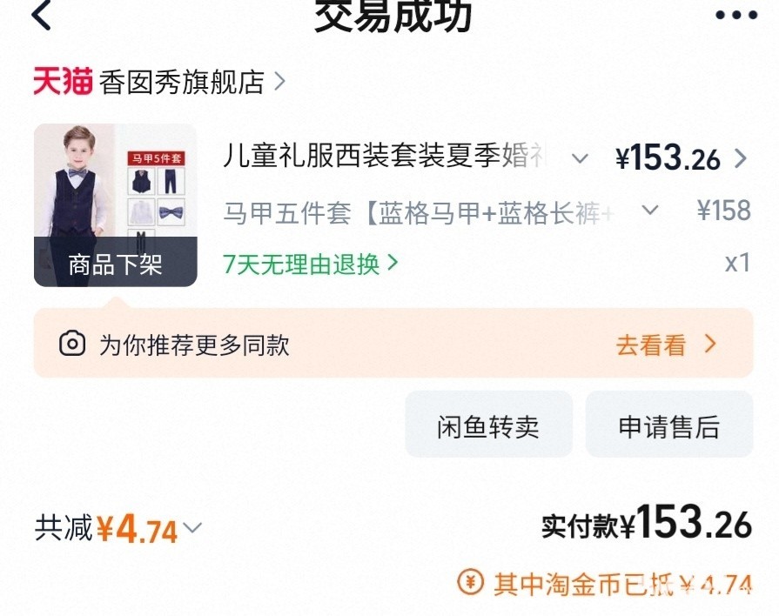This screenshot has width=779, height=616.
Task: Tap arrow next to store name
Action: [x=280, y=82]
